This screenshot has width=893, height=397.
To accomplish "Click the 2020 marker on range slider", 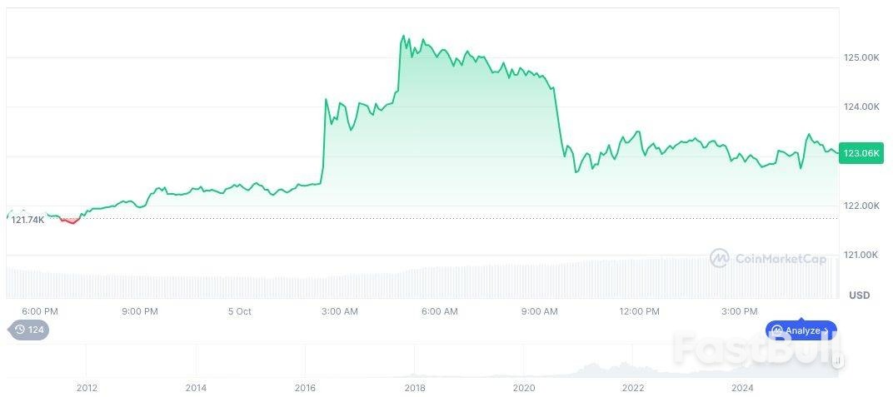I will coord(523,387).
